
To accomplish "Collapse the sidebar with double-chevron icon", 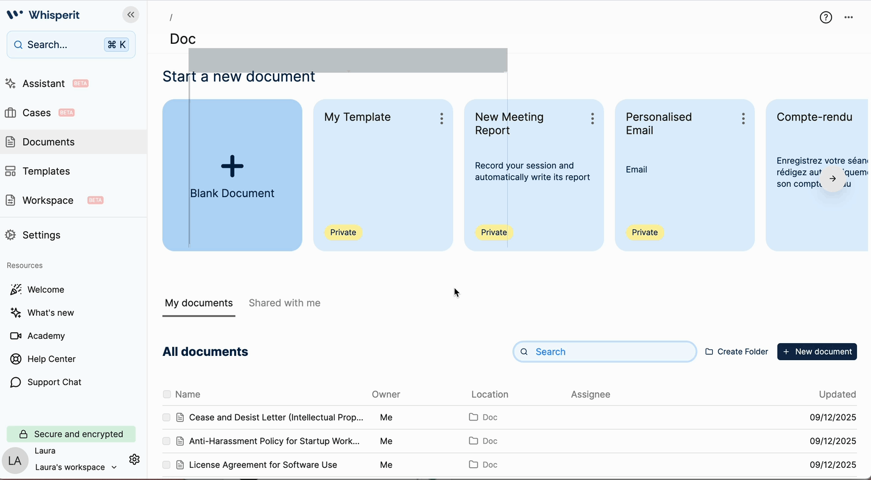I will pyautogui.click(x=131, y=15).
